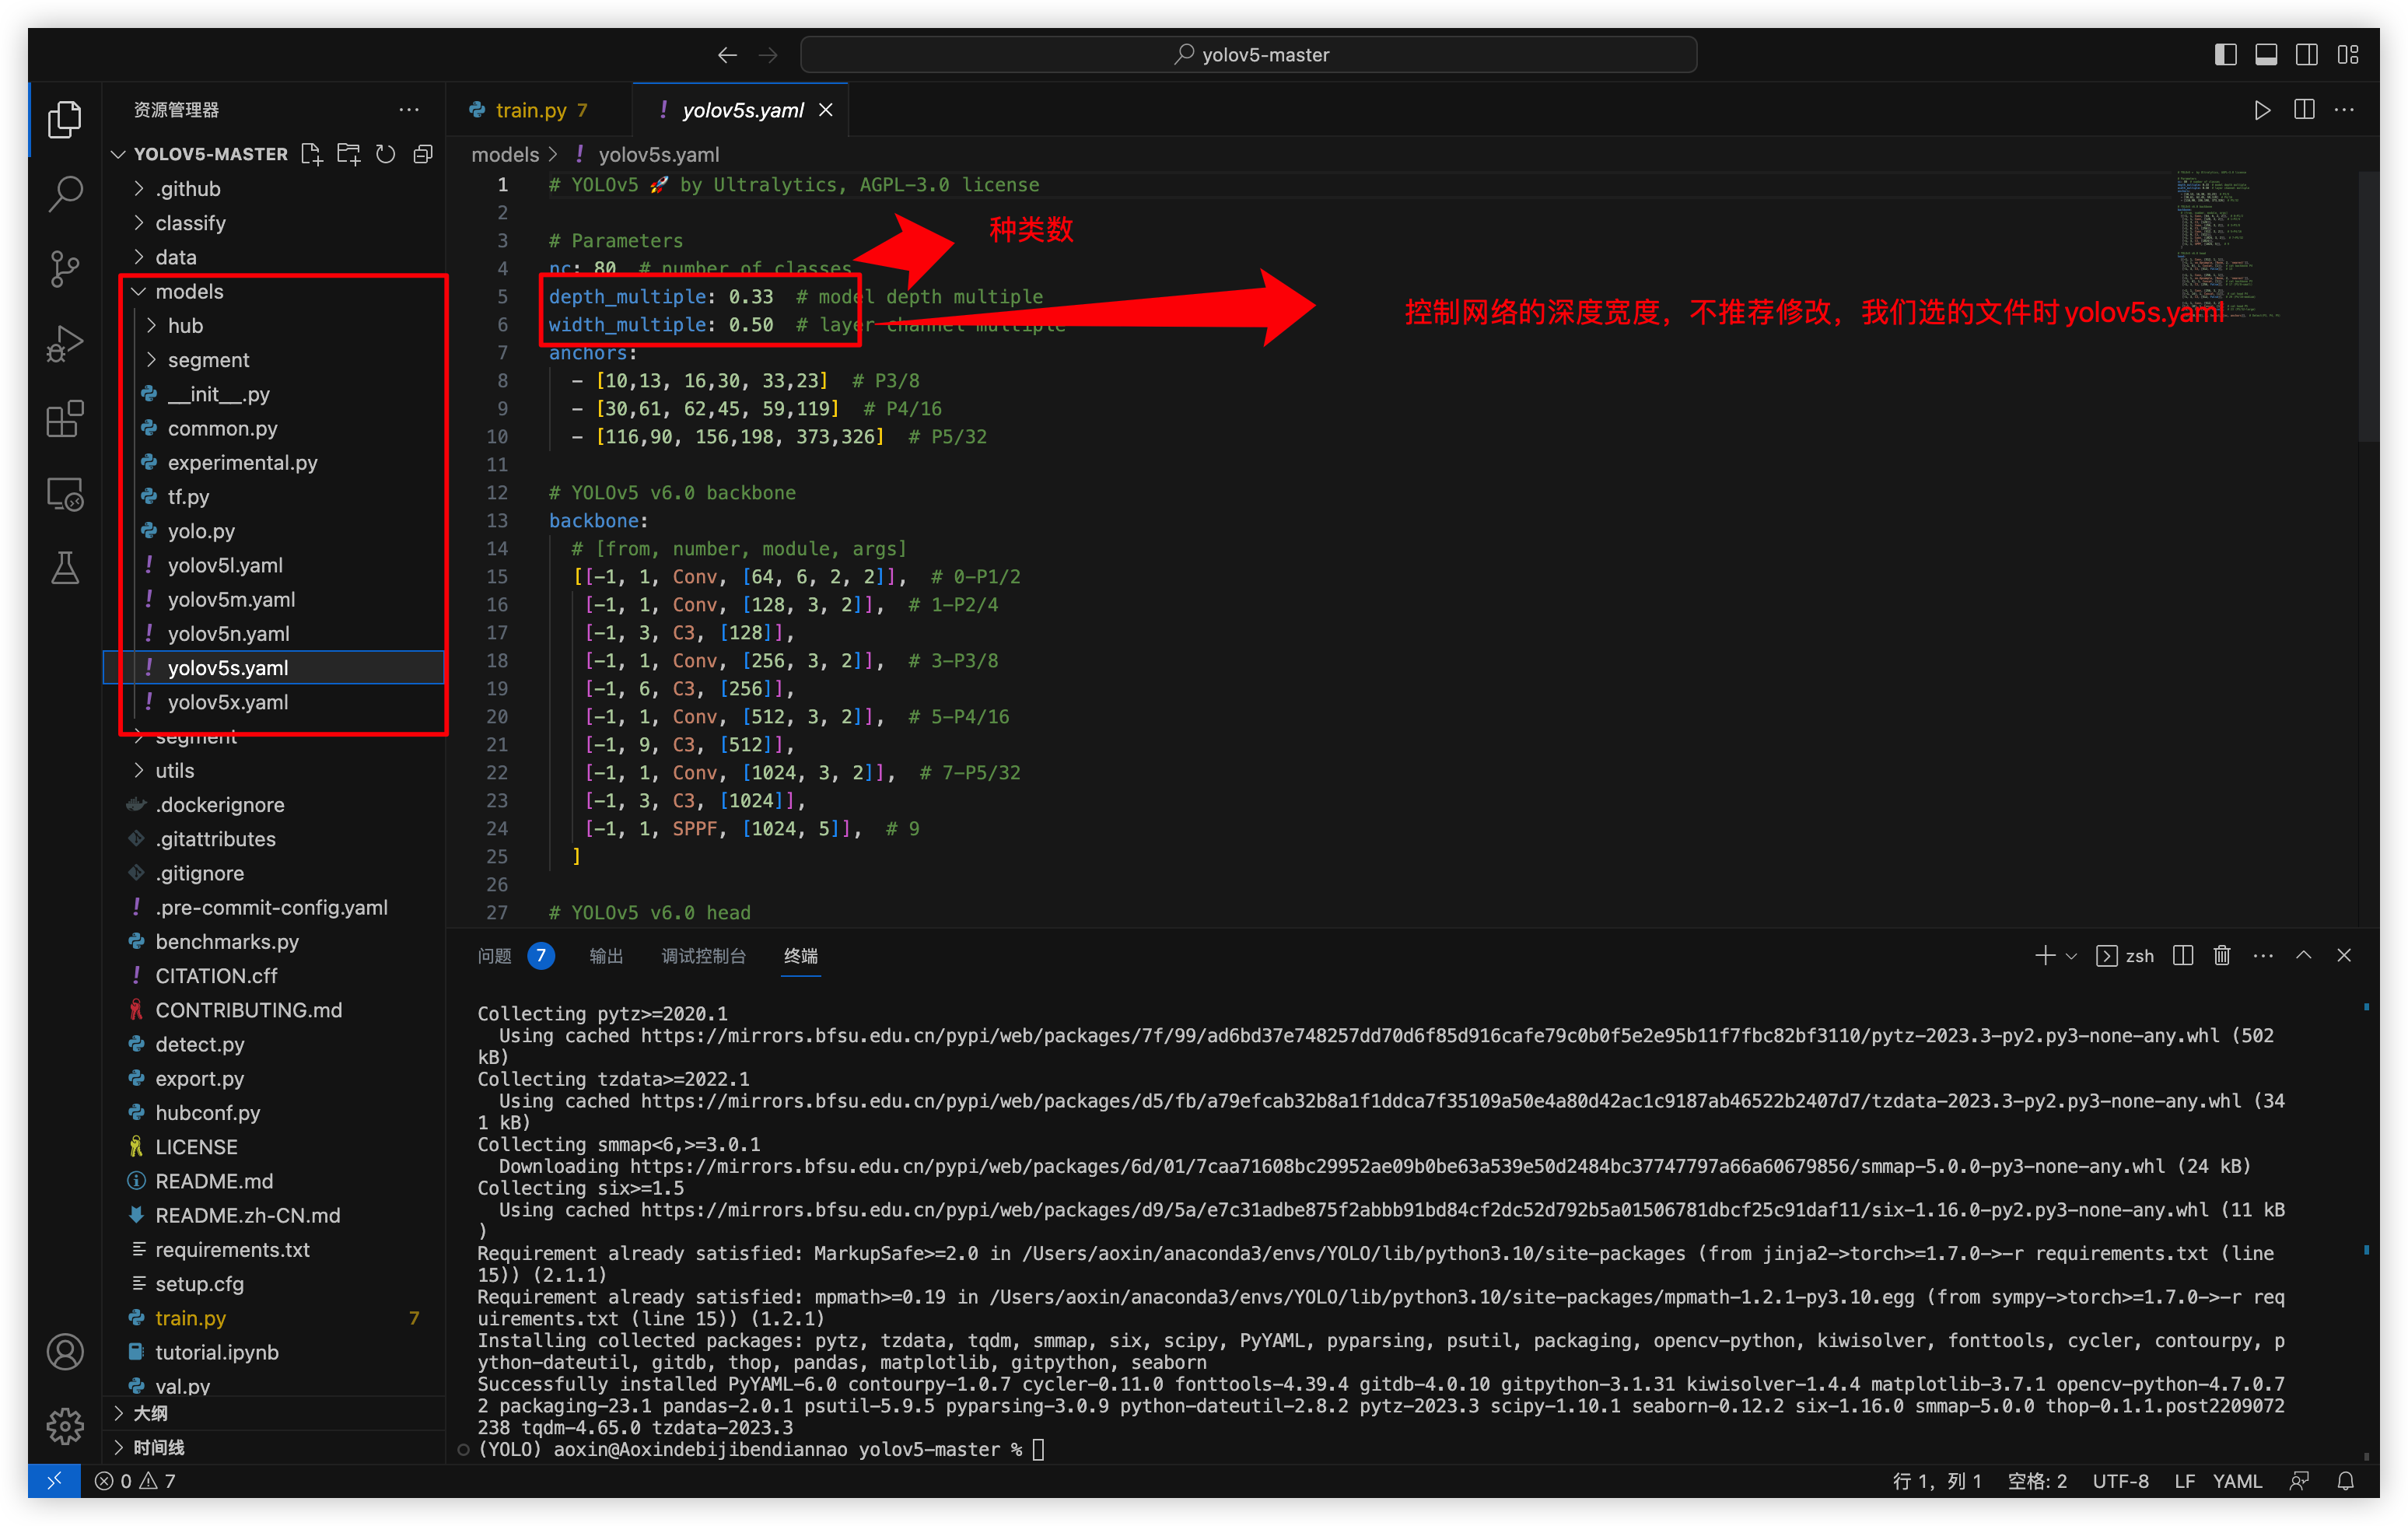Open errors and warnings status item
The image size is (2408, 1526).
point(135,1481)
